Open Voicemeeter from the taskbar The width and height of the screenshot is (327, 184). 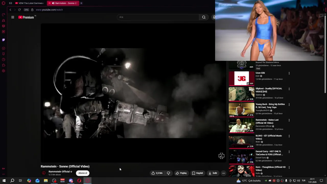click(63, 181)
